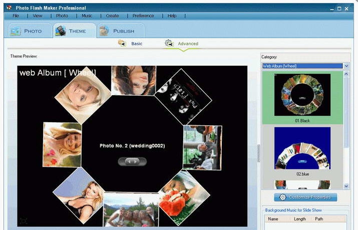Click the theme list scroll down arrow
The height and width of the screenshot is (230, 358).
pyautogui.click(x=346, y=186)
